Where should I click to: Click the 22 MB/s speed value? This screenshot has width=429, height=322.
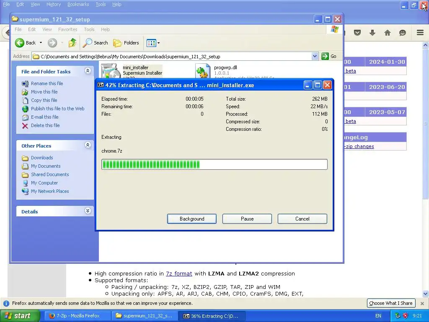coord(319,106)
